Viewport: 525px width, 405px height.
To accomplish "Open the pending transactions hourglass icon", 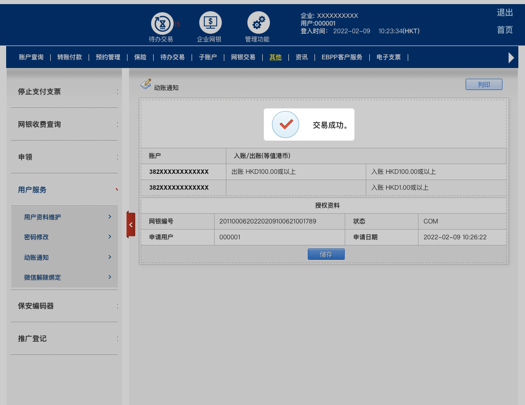I will point(162,24).
